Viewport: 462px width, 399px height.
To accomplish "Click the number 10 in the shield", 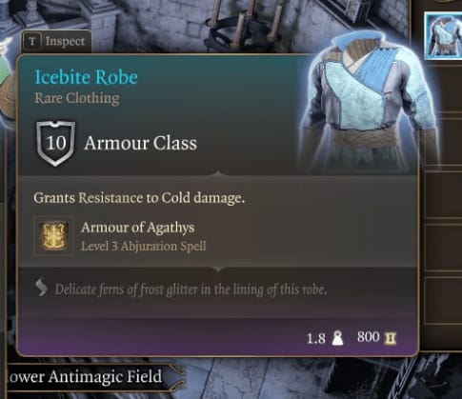I will click(56, 143).
